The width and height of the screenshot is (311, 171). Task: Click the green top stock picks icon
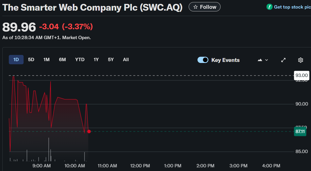point(270,7)
